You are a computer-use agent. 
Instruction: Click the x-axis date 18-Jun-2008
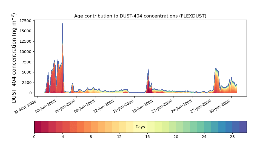click(143, 106)
